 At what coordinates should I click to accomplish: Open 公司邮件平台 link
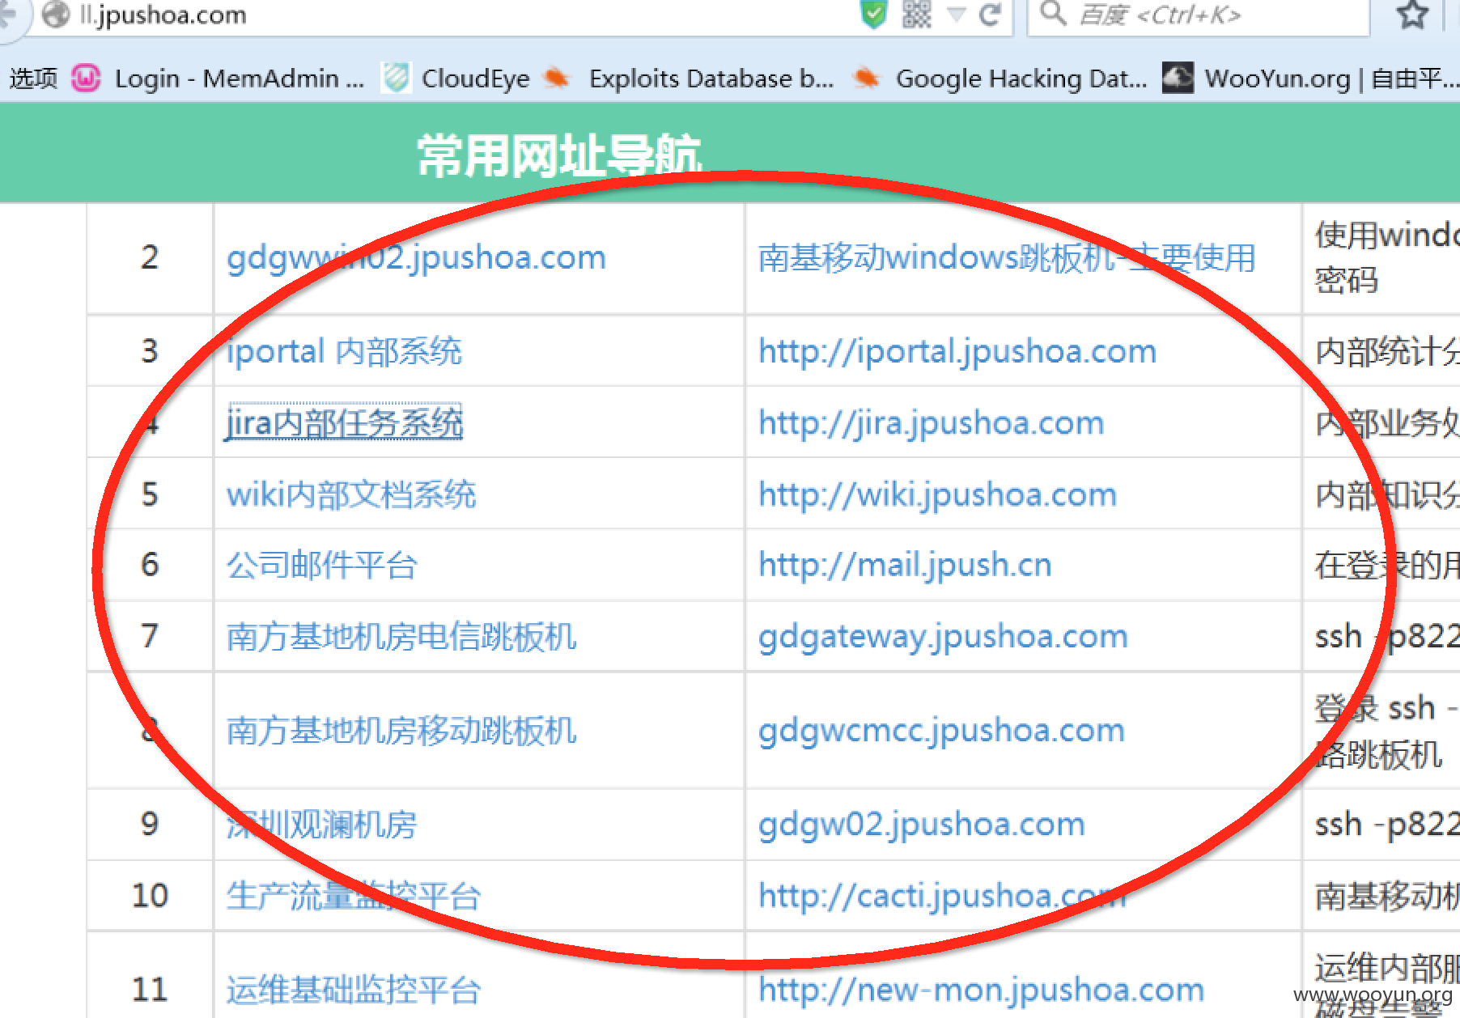pos(321,565)
